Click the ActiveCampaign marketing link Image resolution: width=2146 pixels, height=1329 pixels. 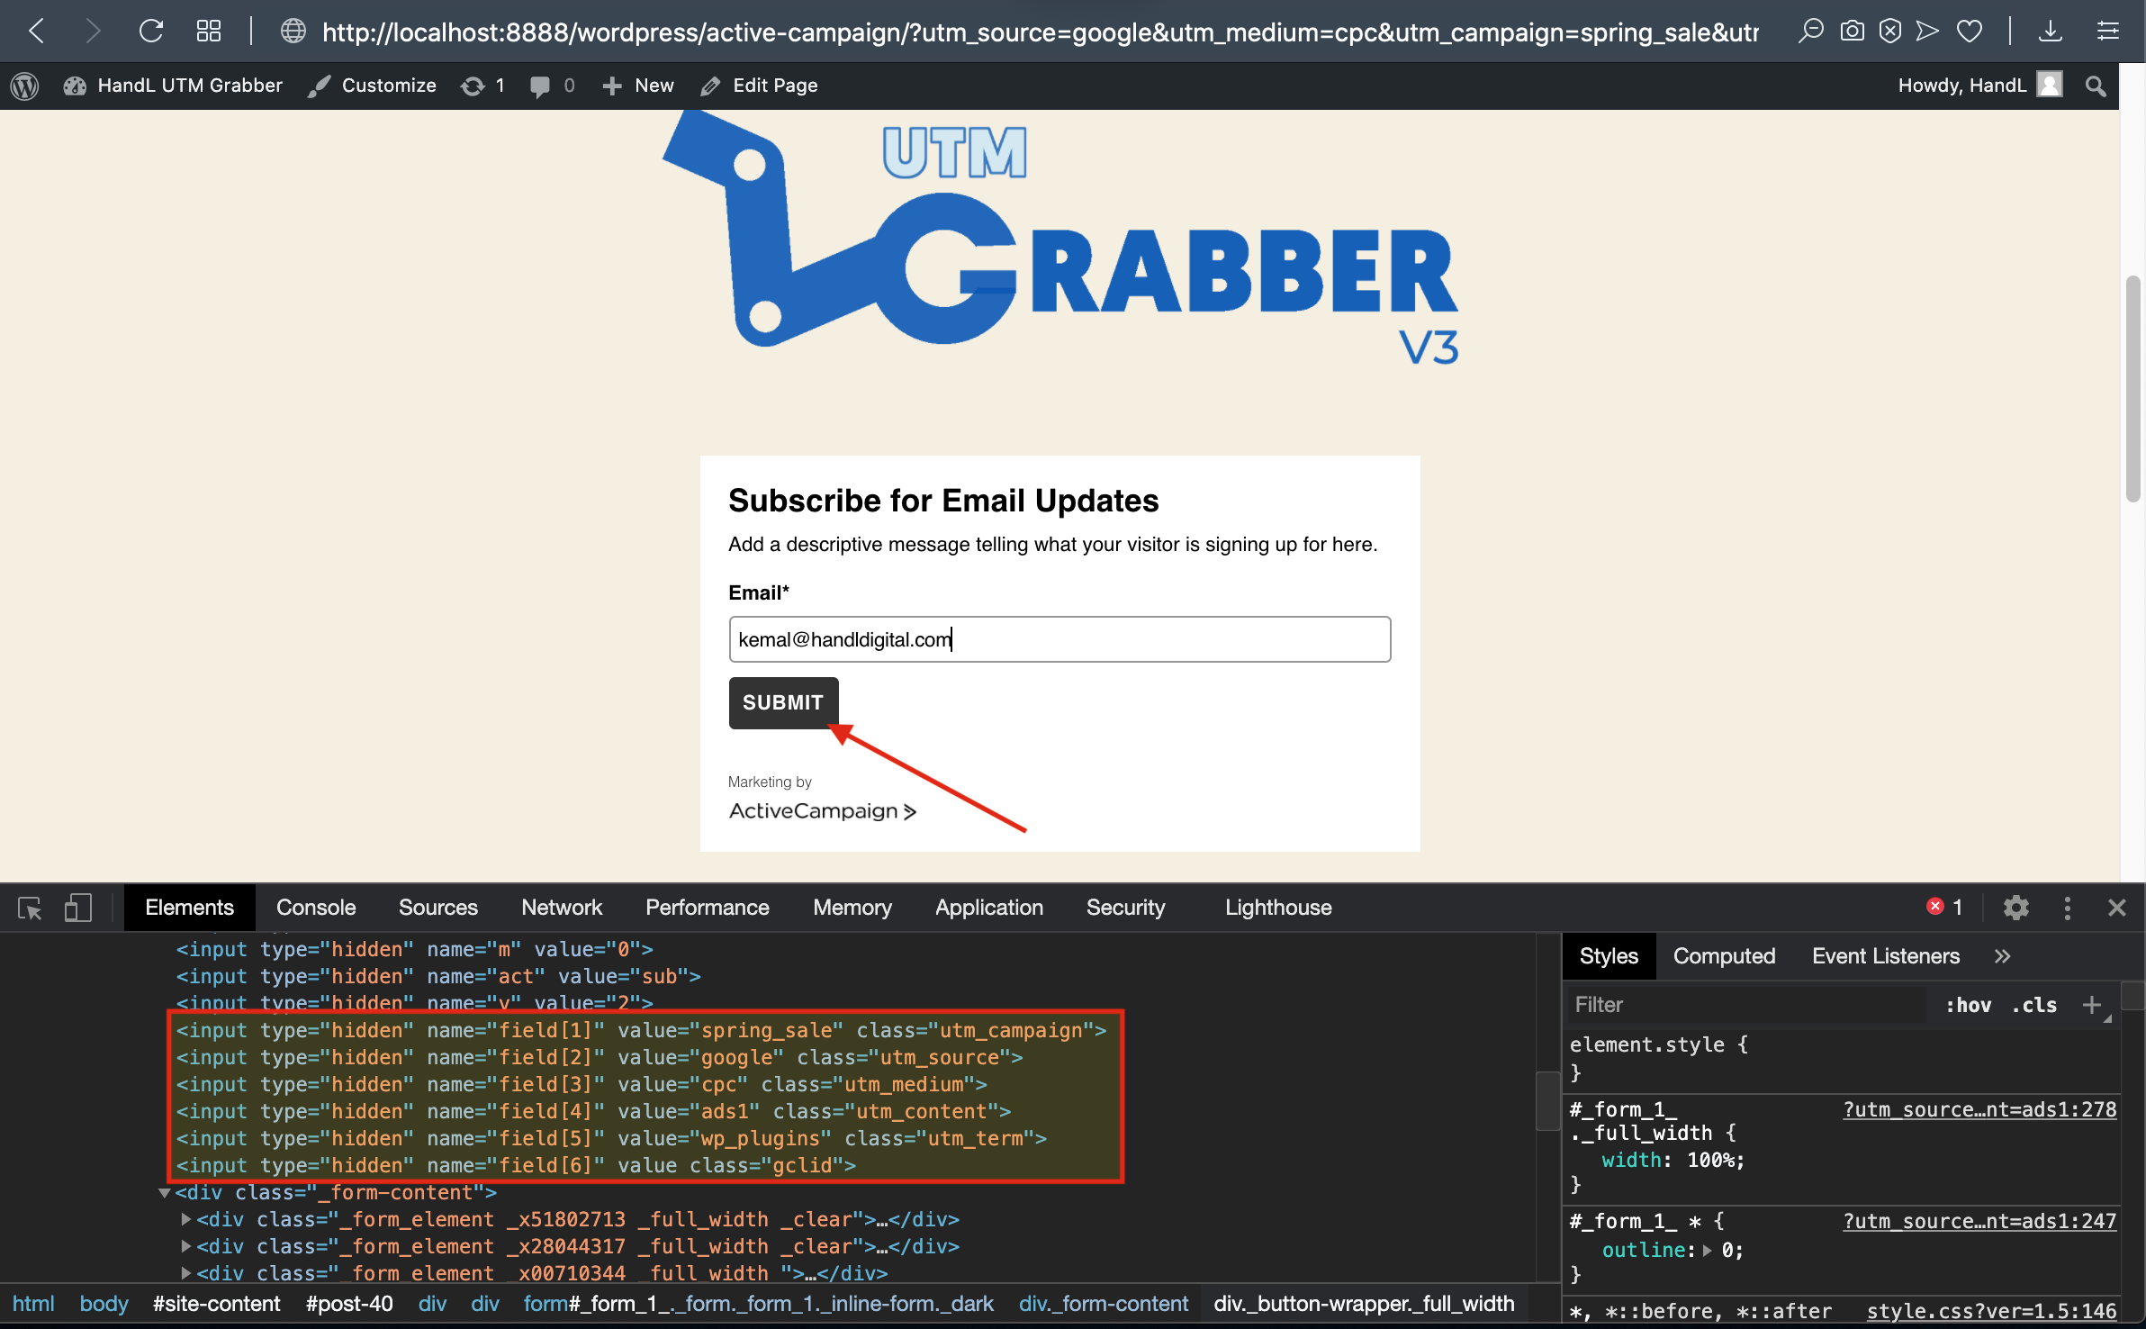(x=821, y=811)
